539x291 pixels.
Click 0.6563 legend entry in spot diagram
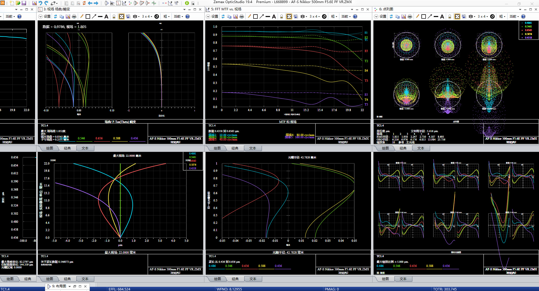528,30
